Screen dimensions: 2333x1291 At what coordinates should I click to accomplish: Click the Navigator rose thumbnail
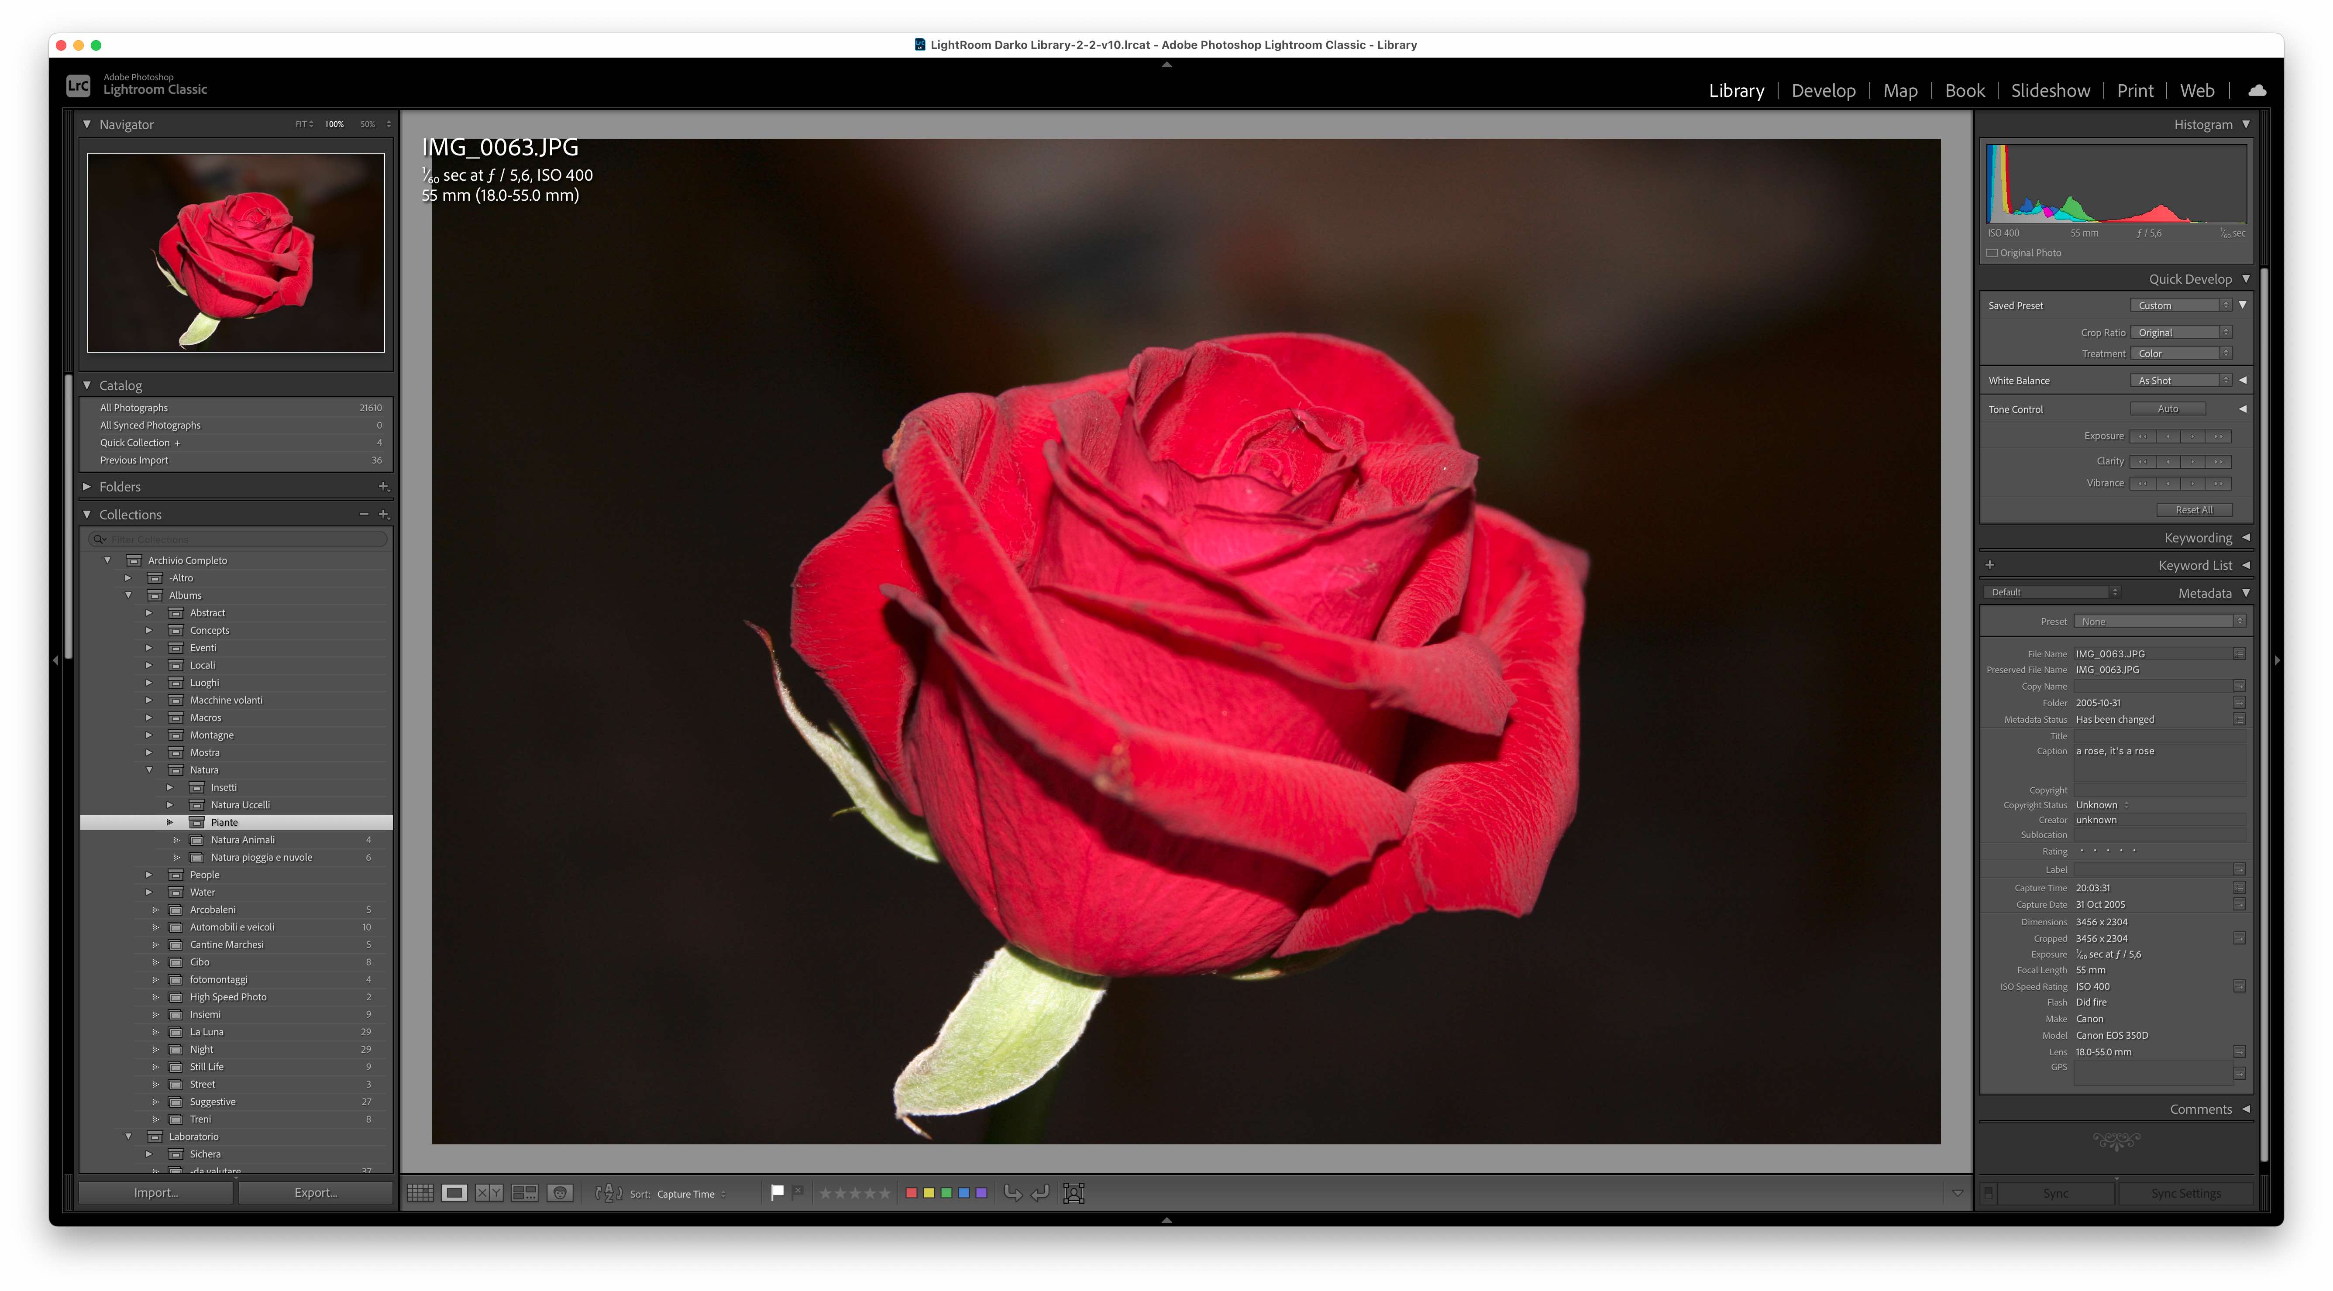[x=235, y=253]
